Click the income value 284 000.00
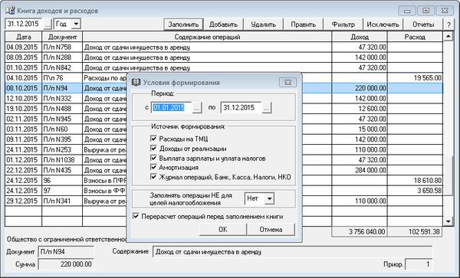The image size is (460, 278). click(x=370, y=170)
